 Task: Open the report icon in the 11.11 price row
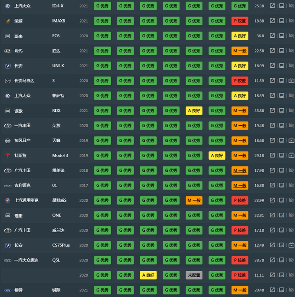point(272,275)
